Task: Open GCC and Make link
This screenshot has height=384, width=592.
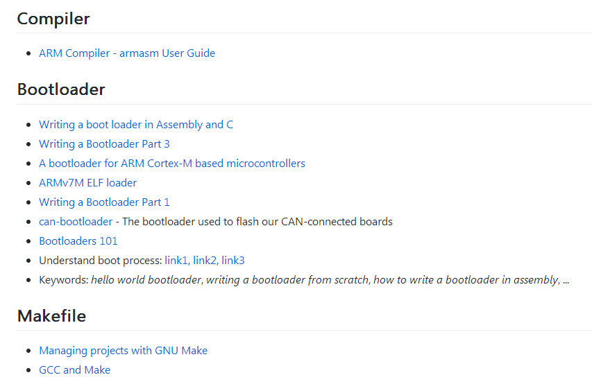Action: pyautogui.click(x=74, y=370)
